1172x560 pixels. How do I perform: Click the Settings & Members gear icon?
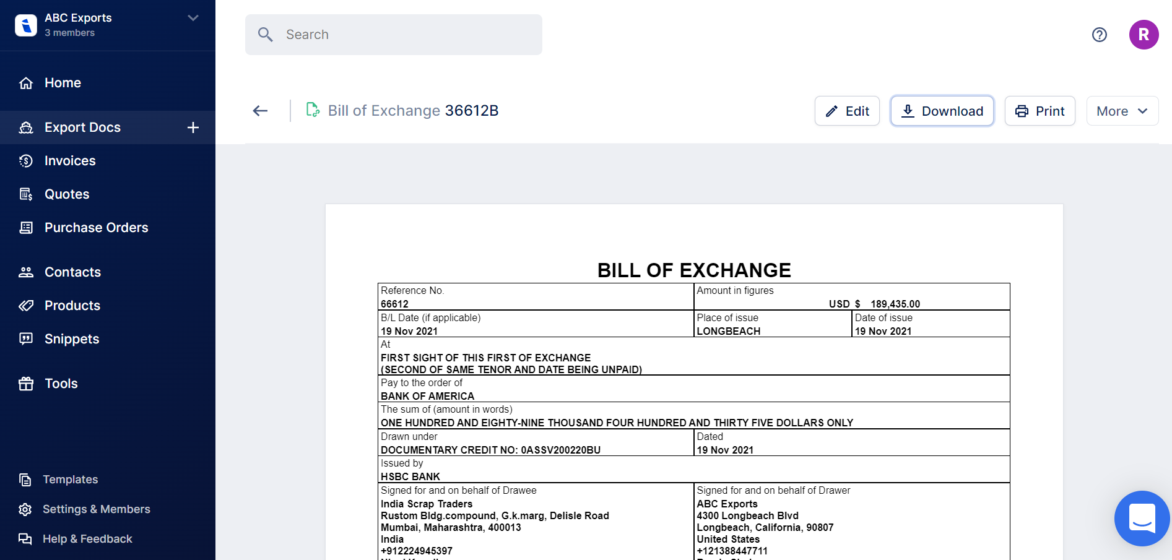click(x=25, y=509)
